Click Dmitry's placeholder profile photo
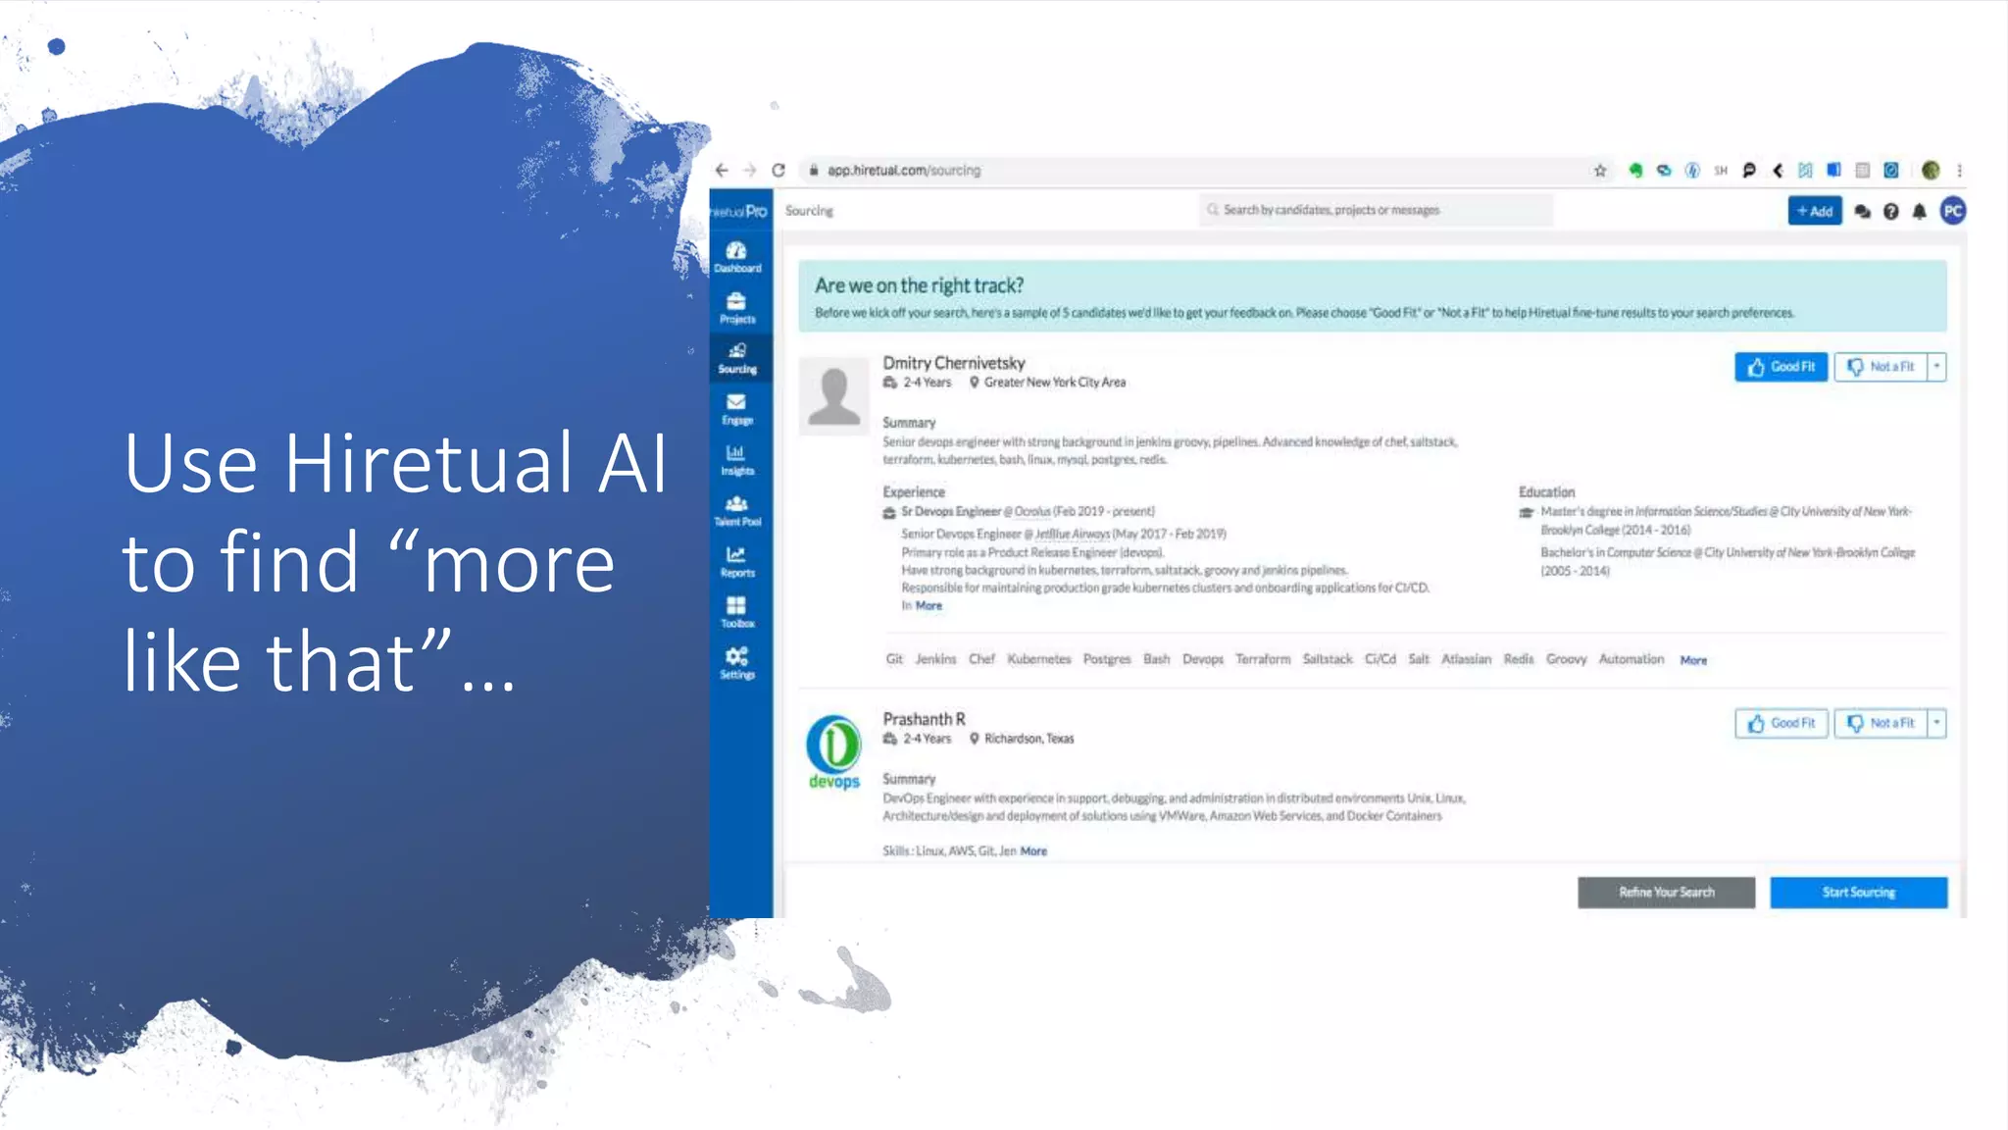The width and height of the screenshot is (2008, 1130). click(833, 396)
